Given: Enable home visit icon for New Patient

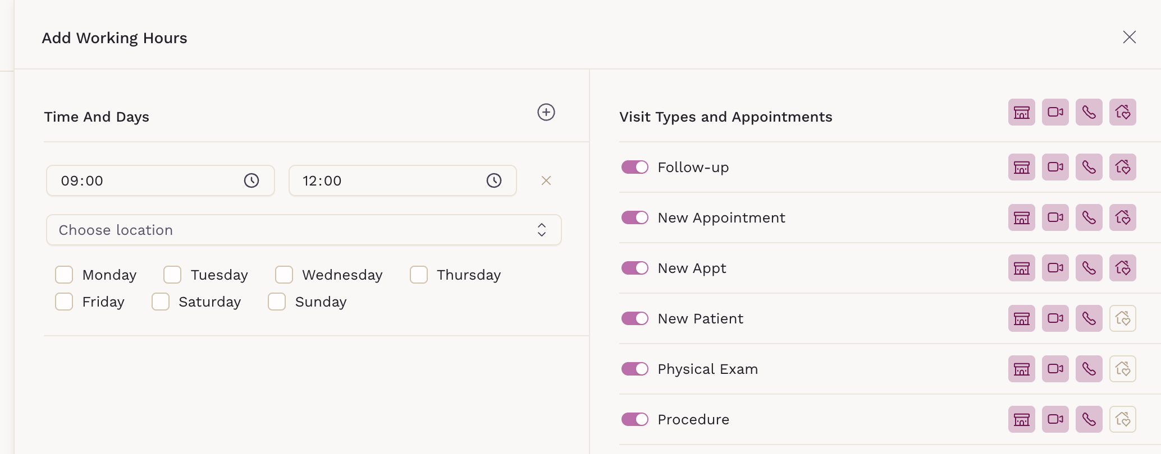Looking at the screenshot, I should 1122,318.
